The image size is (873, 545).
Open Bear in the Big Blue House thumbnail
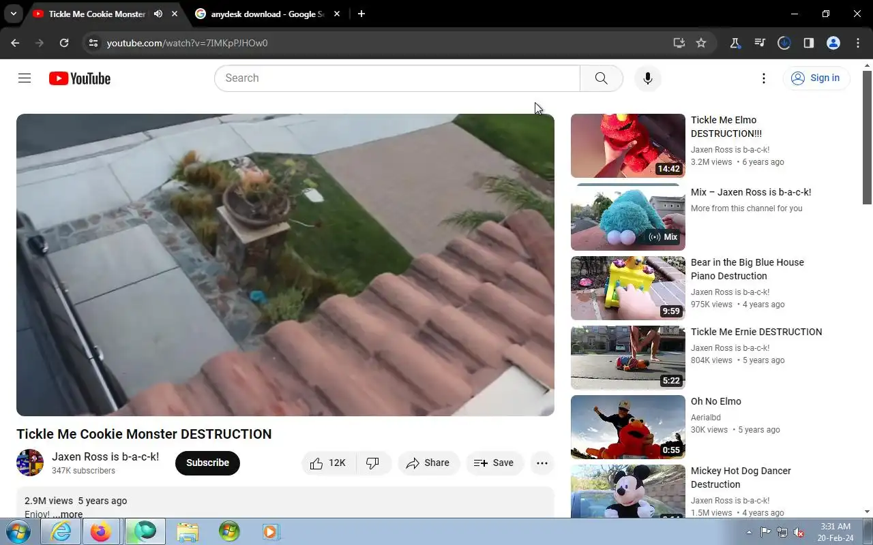628,288
